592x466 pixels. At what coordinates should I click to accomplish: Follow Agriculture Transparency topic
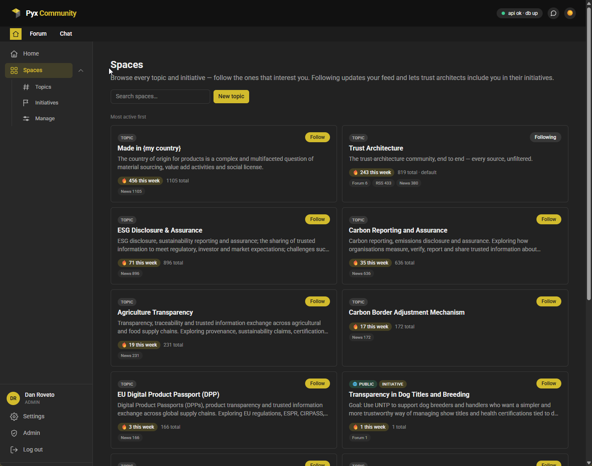click(x=318, y=301)
